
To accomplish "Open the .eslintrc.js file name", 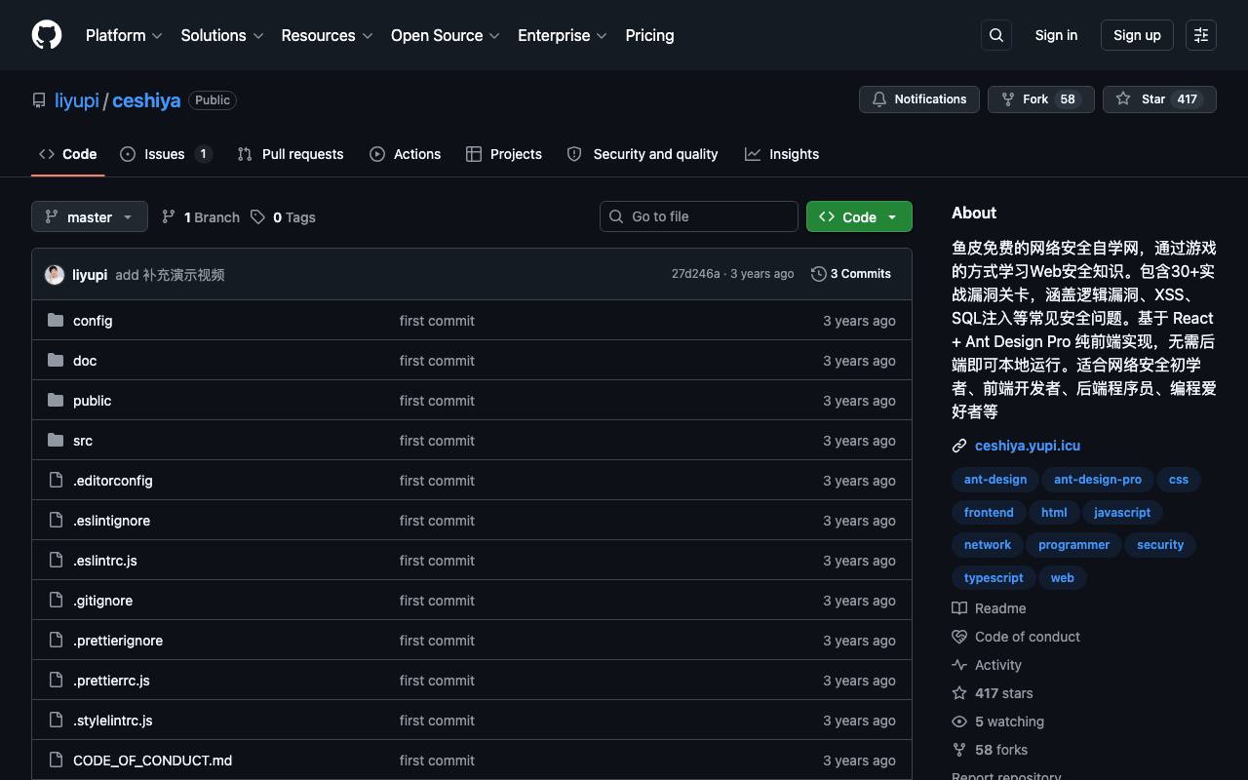I will pyautogui.click(x=105, y=561).
